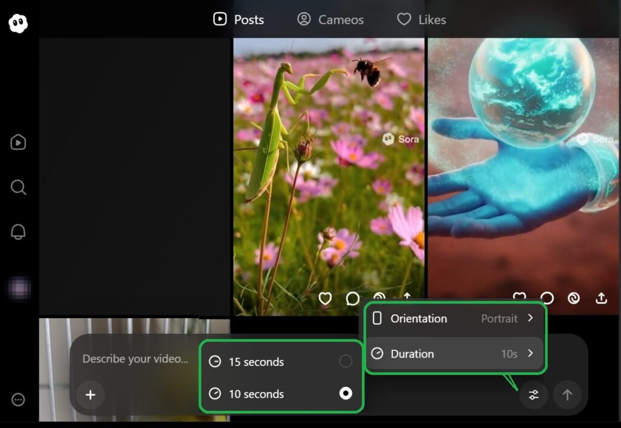Viewport: 621px width, 428px height.
Task: Select the 15 seconds radio option
Action: 346,362
